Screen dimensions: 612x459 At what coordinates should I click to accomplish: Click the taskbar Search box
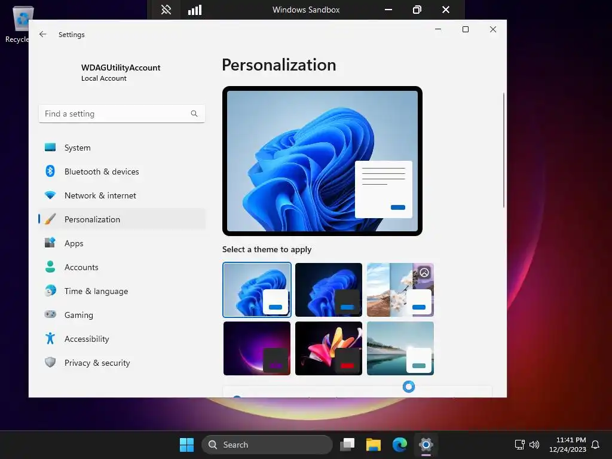point(267,445)
